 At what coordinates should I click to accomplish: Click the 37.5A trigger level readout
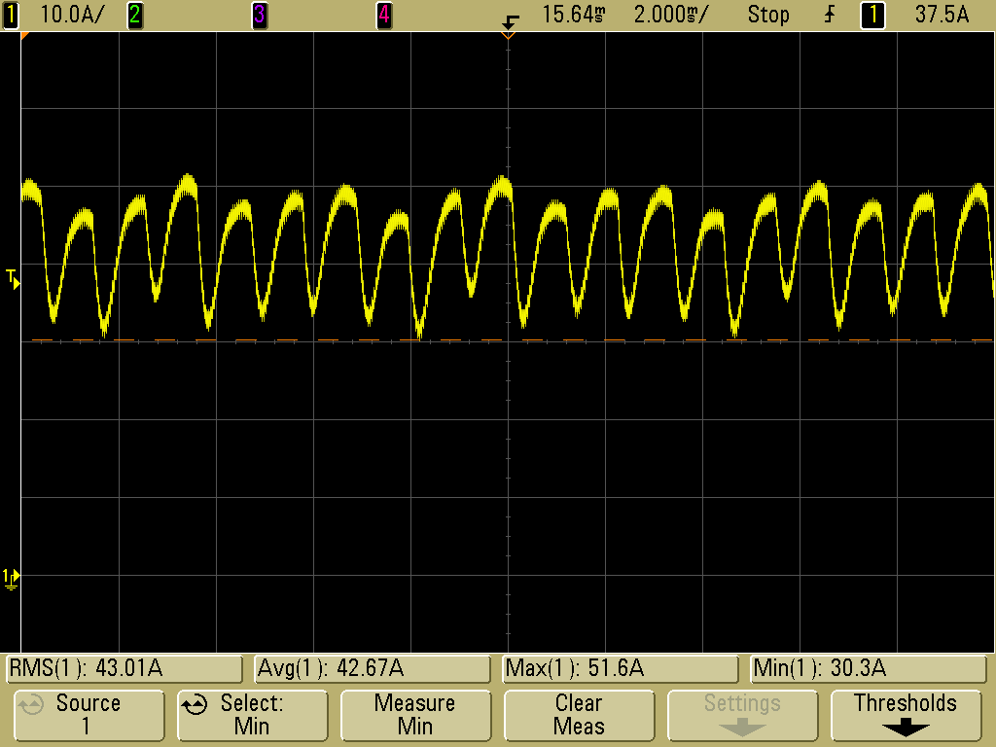click(x=942, y=15)
